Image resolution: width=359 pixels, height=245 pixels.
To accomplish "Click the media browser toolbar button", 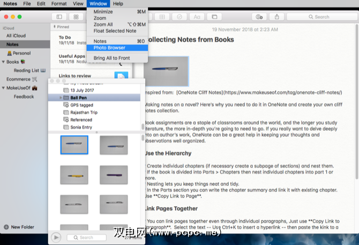I will coord(214,17).
